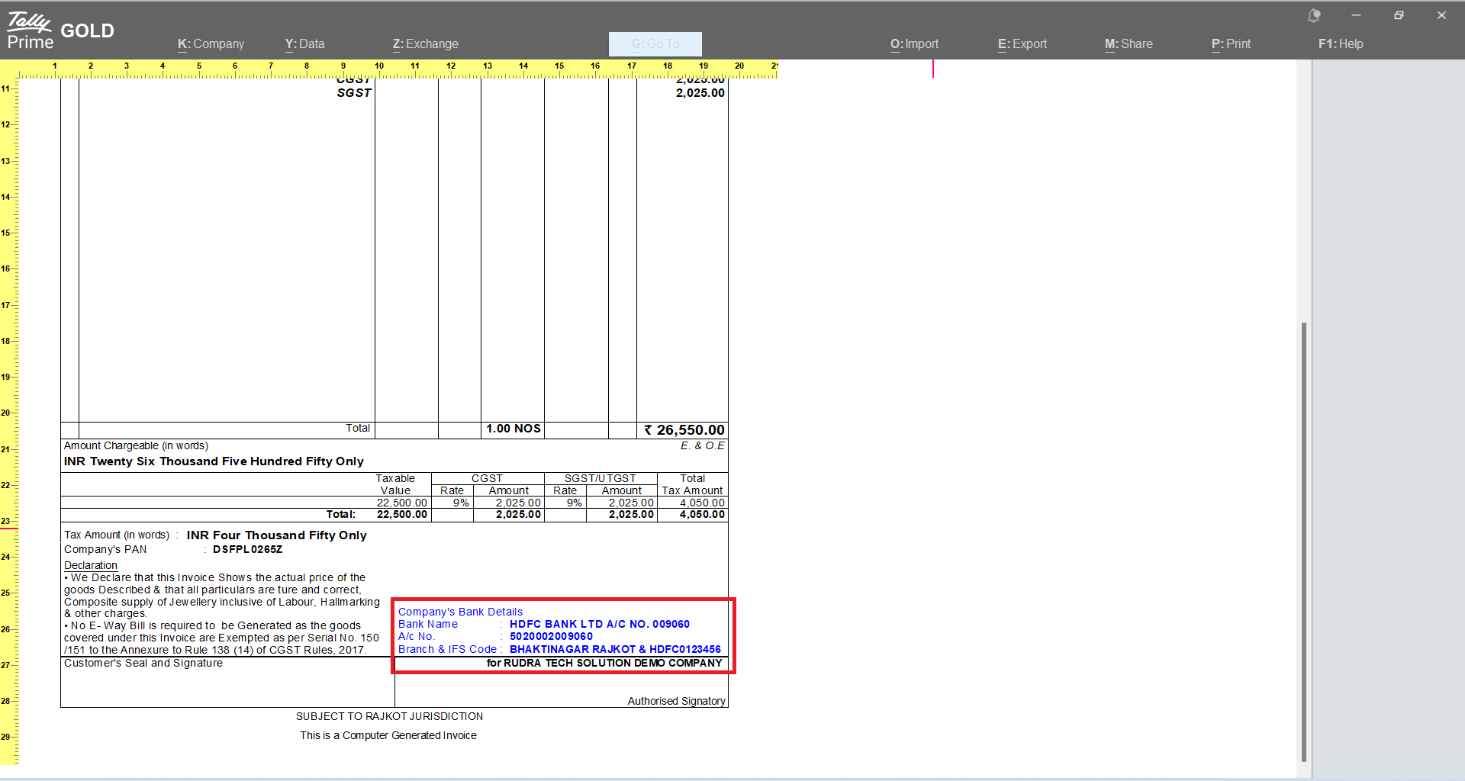This screenshot has height=781, width=1465.
Task: Click the G: Go To search box
Action: (655, 44)
